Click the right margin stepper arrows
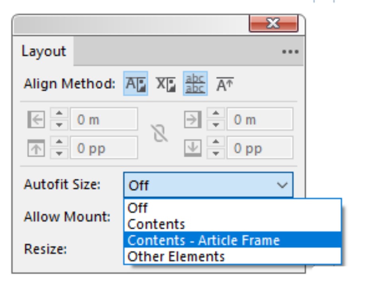372x285 pixels. coord(216,119)
